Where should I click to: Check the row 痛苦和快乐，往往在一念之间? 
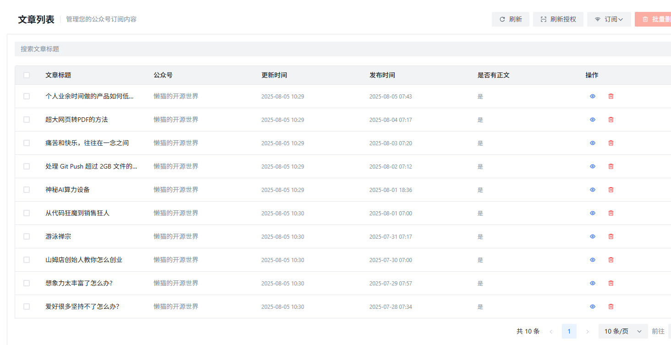tap(27, 143)
